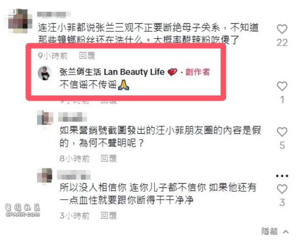Like the comment with 3 likes
The width and height of the screenshot is (302, 245).
click(x=282, y=189)
